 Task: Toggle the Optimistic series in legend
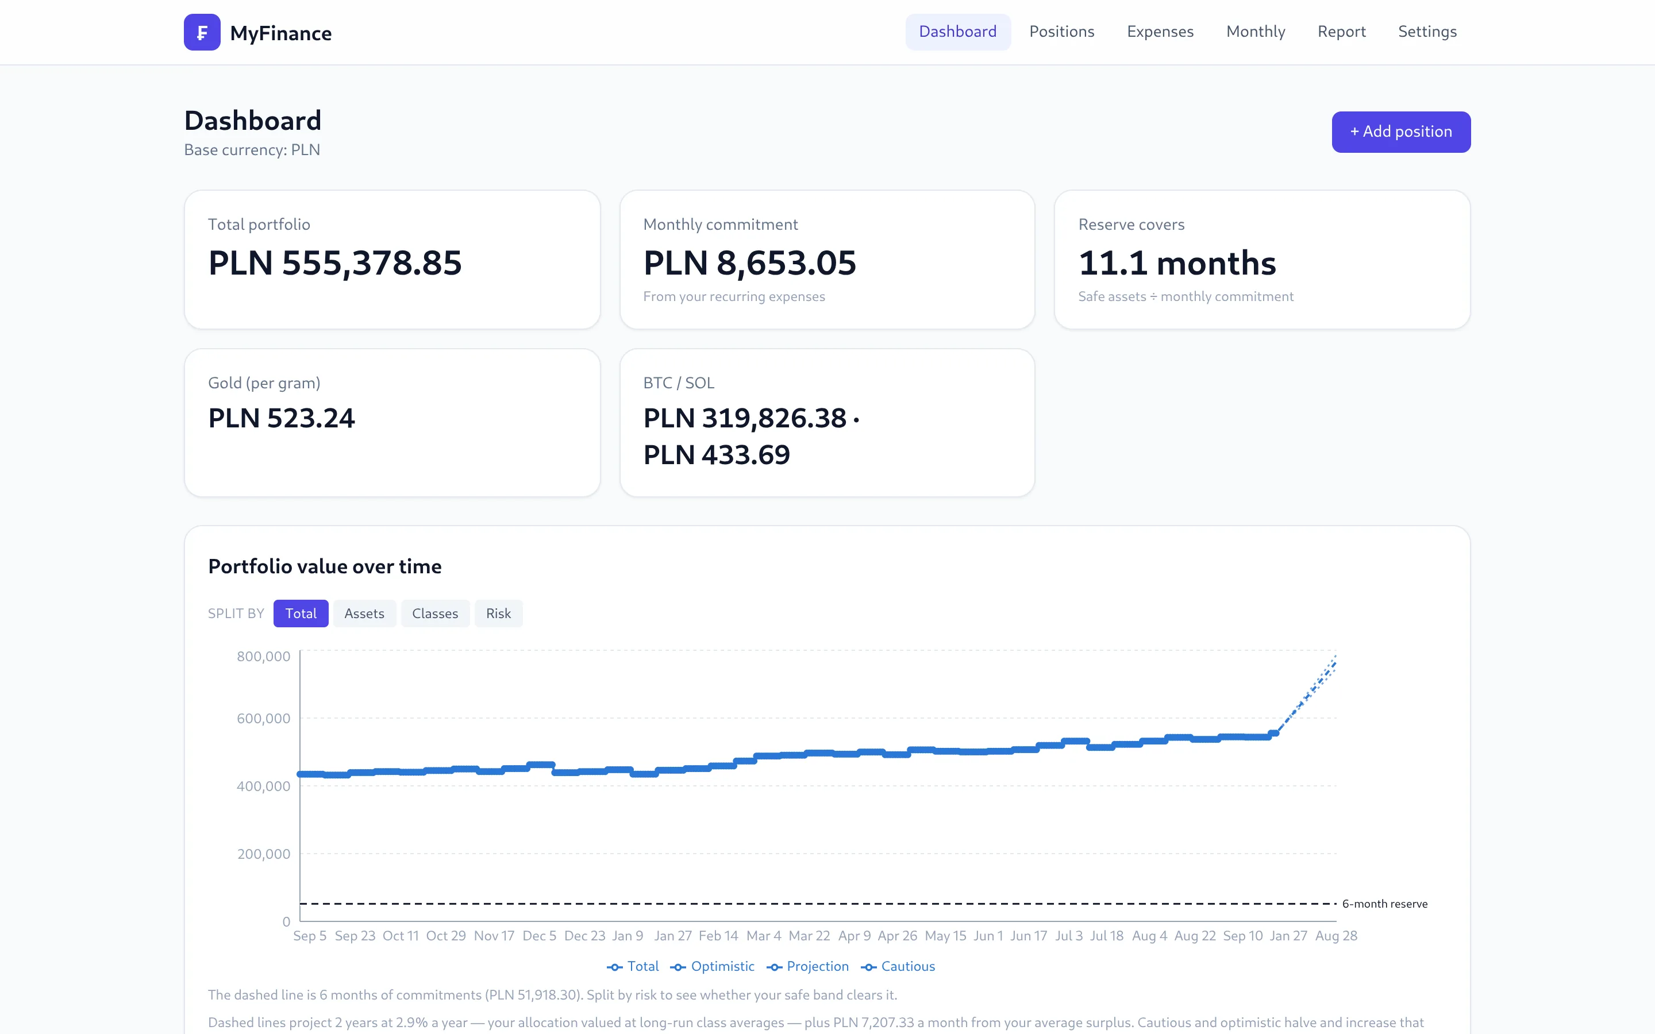(712, 966)
